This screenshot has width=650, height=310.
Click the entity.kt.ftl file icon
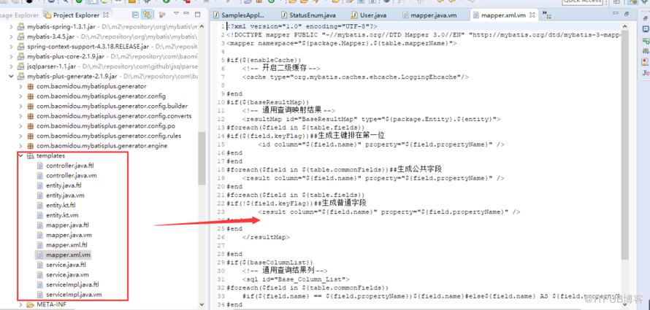39,205
